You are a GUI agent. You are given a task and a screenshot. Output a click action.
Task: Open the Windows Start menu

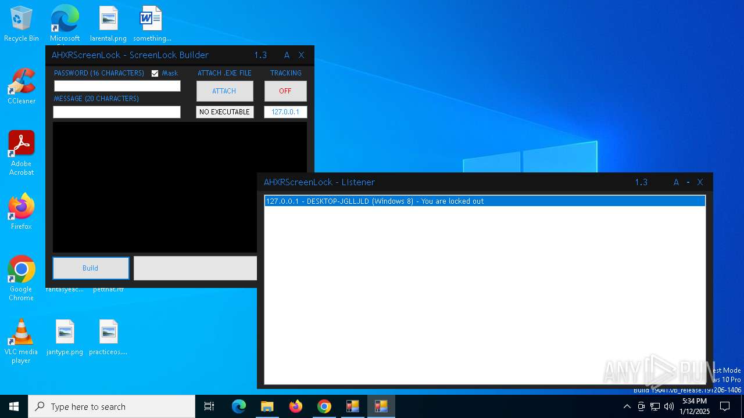[x=14, y=406]
